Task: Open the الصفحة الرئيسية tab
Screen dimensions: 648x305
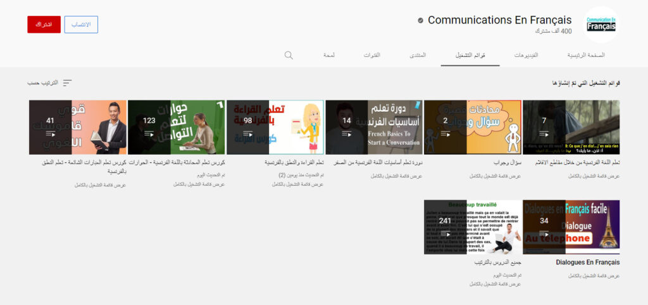Action: coord(585,55)
